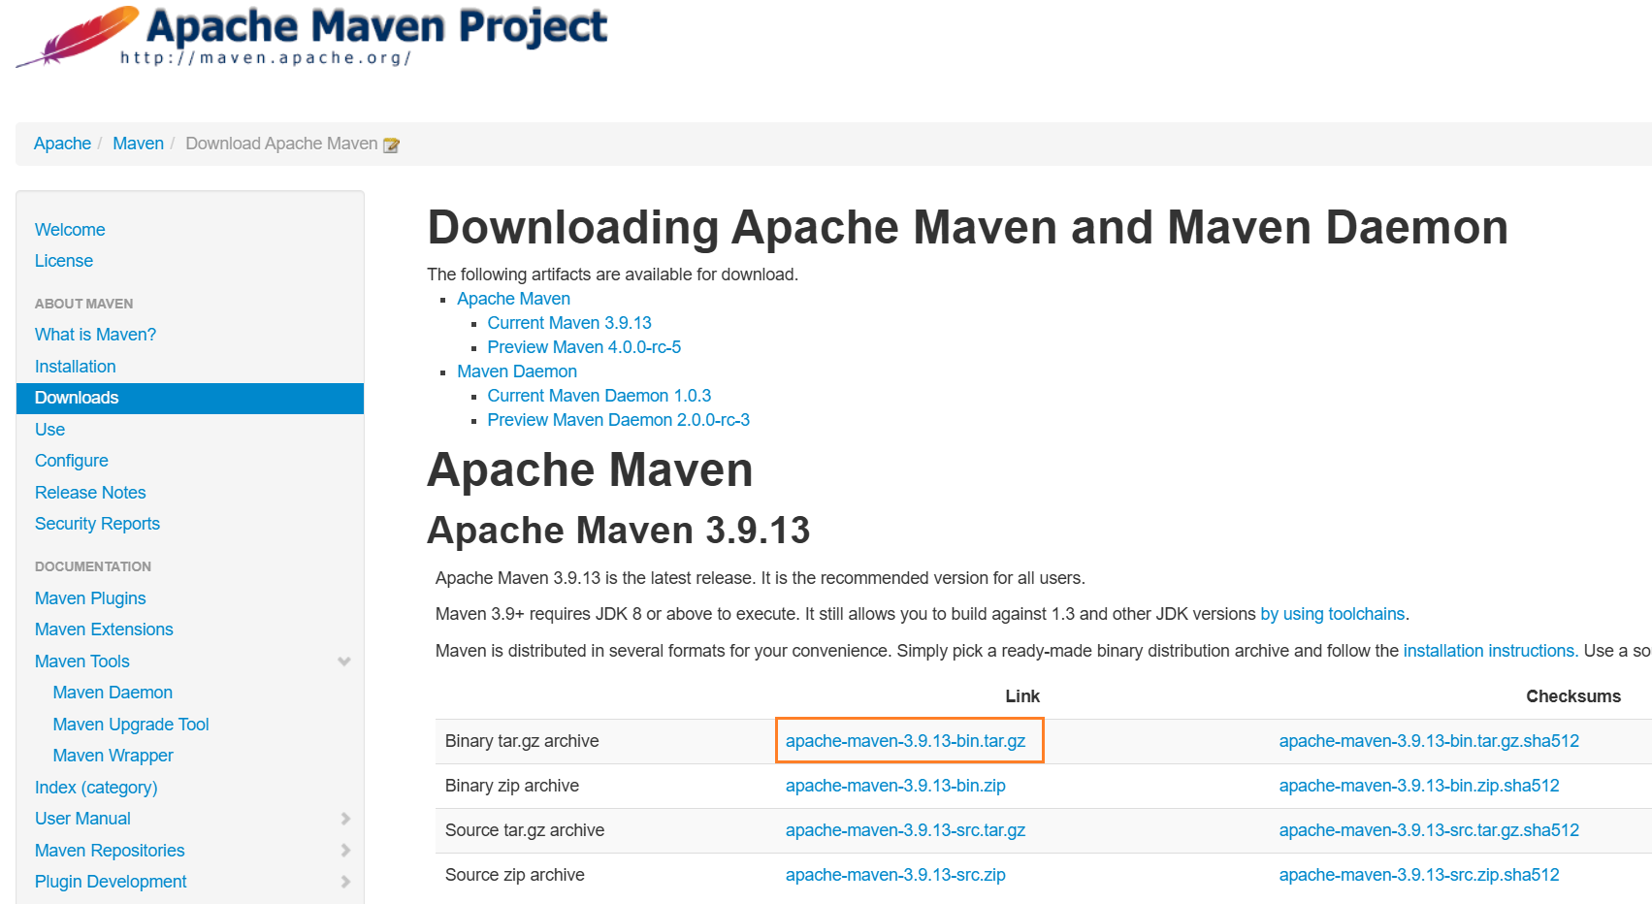Open the Configure sidebar link
Screen dimensions: 1652x904
click(x=72, y=461)
